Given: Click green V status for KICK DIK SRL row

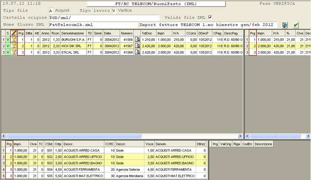Looking at the screenshot, I should (8, 46).
